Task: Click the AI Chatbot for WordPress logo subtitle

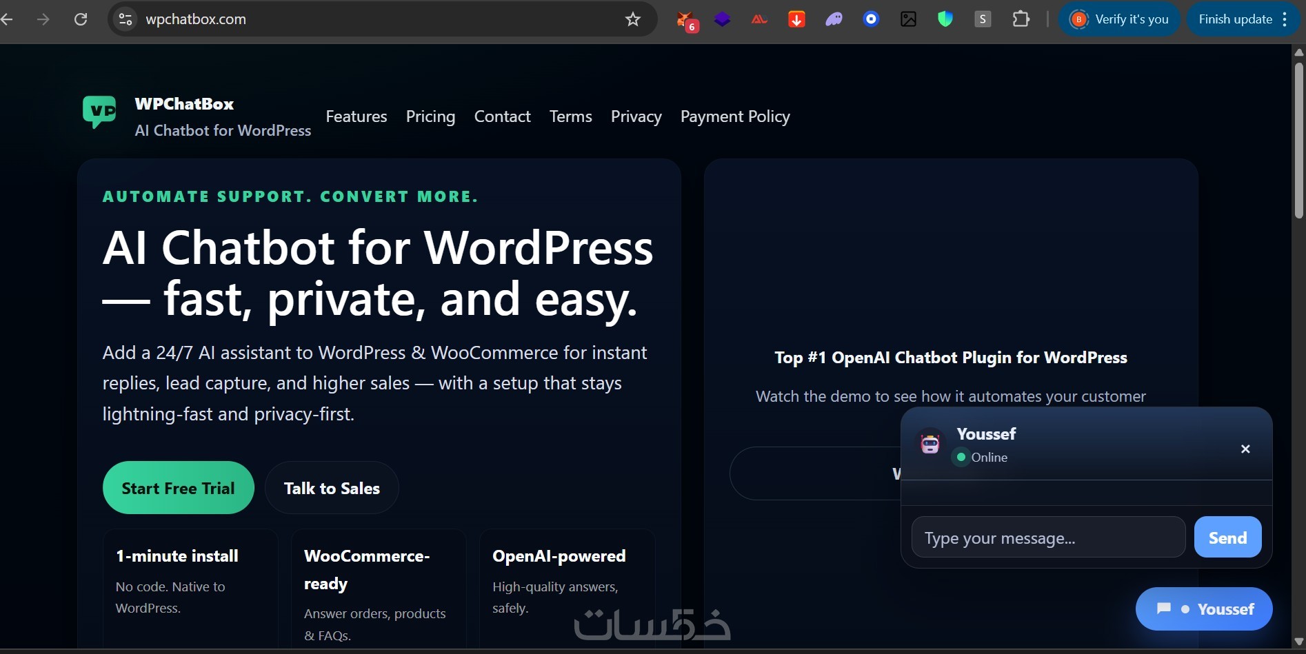Action: click(x=223, y=130)
